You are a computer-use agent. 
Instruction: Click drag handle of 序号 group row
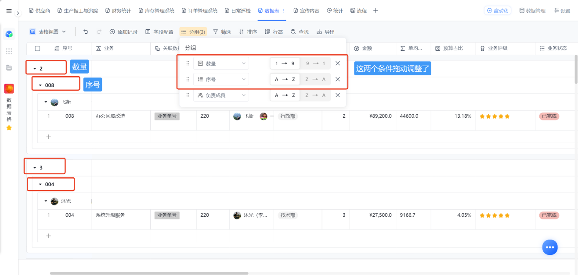pyautogui.click(x=188, y=79)
